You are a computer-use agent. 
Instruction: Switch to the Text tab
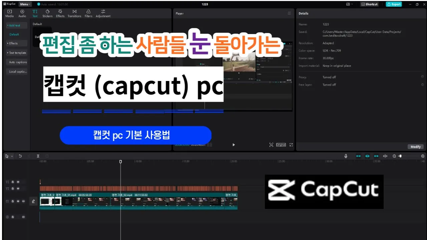[35, 13]
